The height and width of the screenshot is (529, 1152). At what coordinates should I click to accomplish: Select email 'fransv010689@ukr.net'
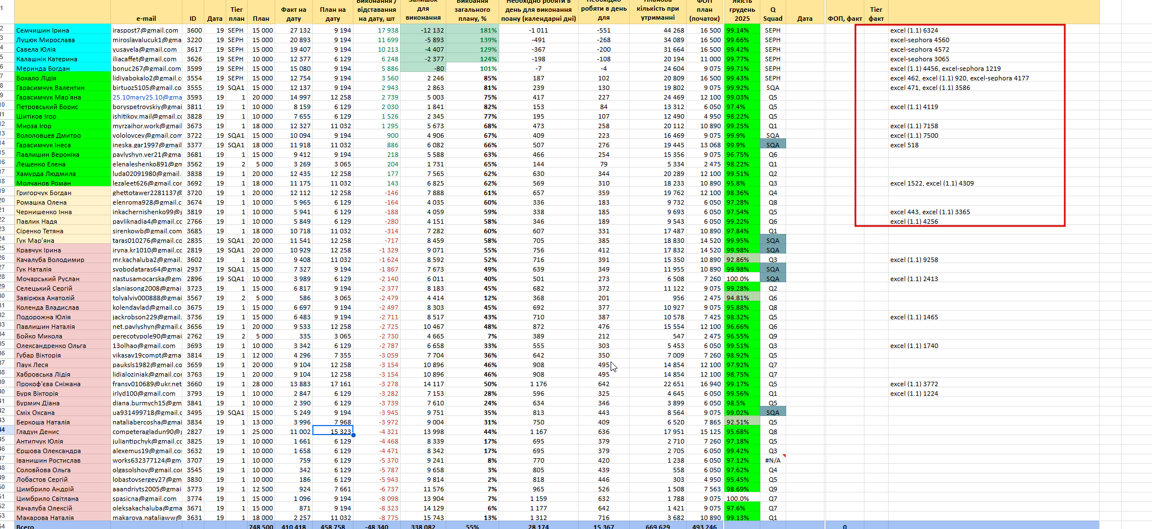[x=146, y=384]
